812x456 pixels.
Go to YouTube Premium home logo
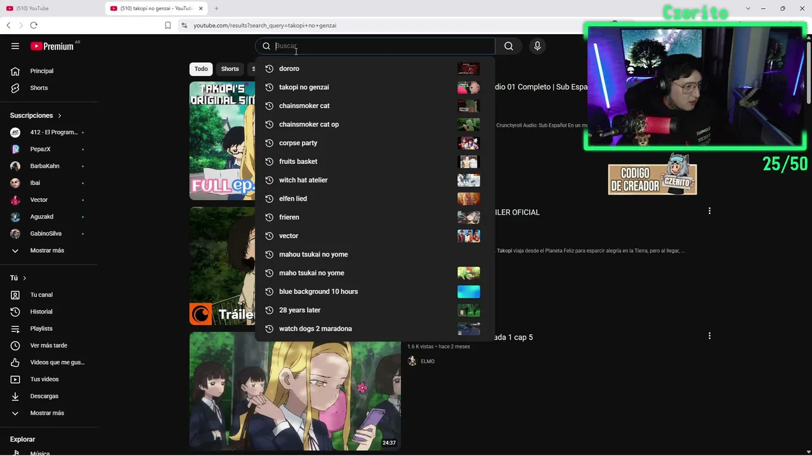(52, 46)
